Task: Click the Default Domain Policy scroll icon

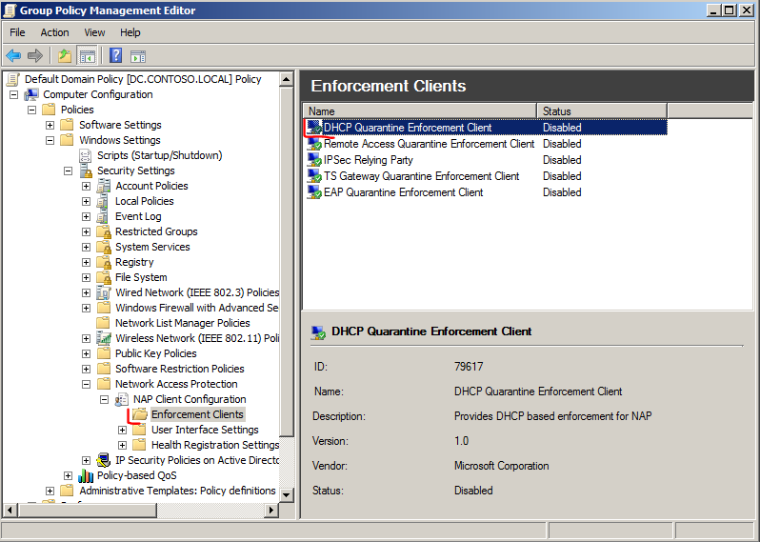Action: 13,79
